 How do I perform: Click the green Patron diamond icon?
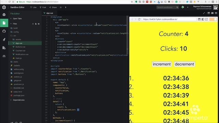183,7
